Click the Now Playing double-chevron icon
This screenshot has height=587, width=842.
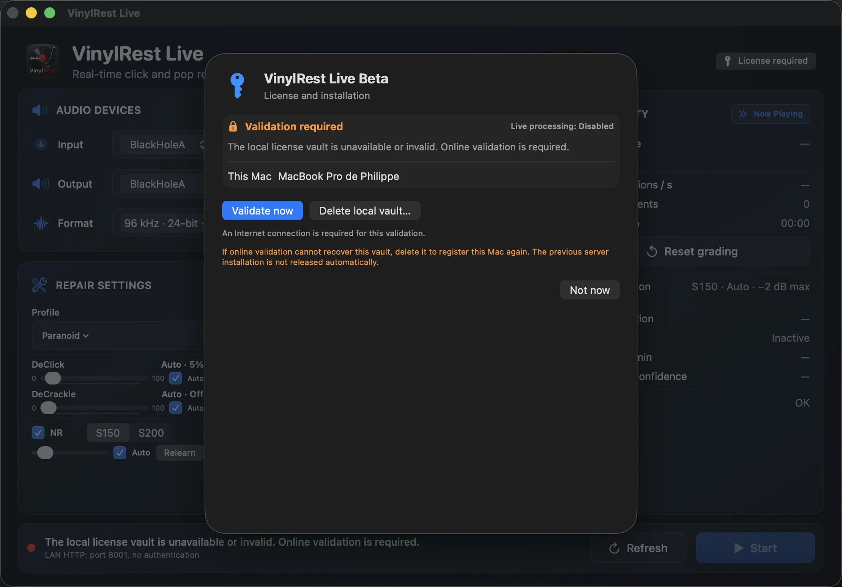743,114
